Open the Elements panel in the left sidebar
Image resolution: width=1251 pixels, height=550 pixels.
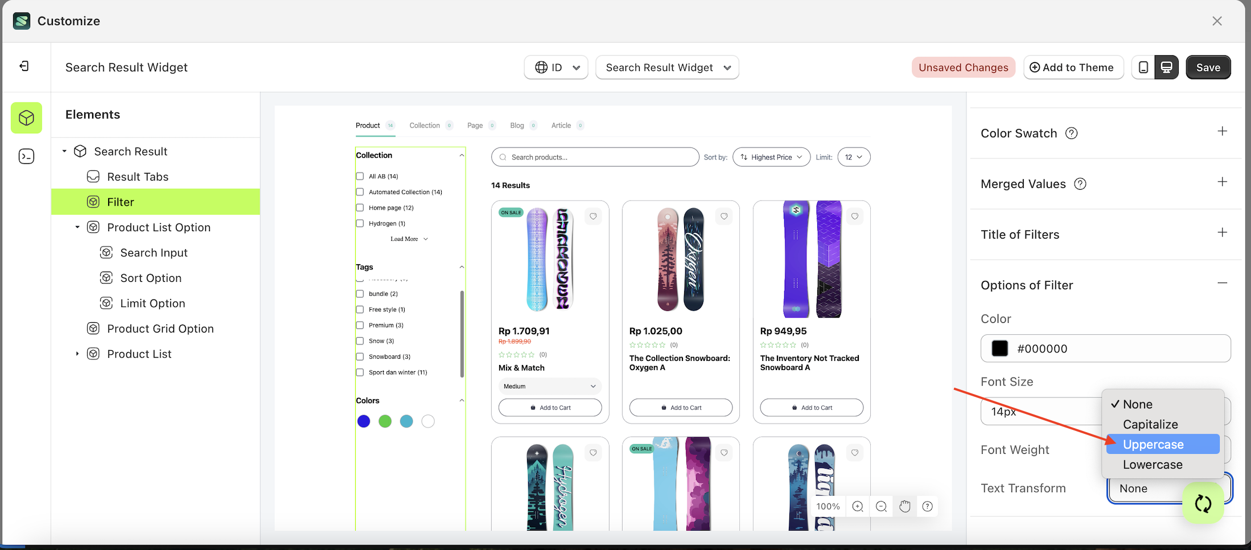click(x=26, y=118)
